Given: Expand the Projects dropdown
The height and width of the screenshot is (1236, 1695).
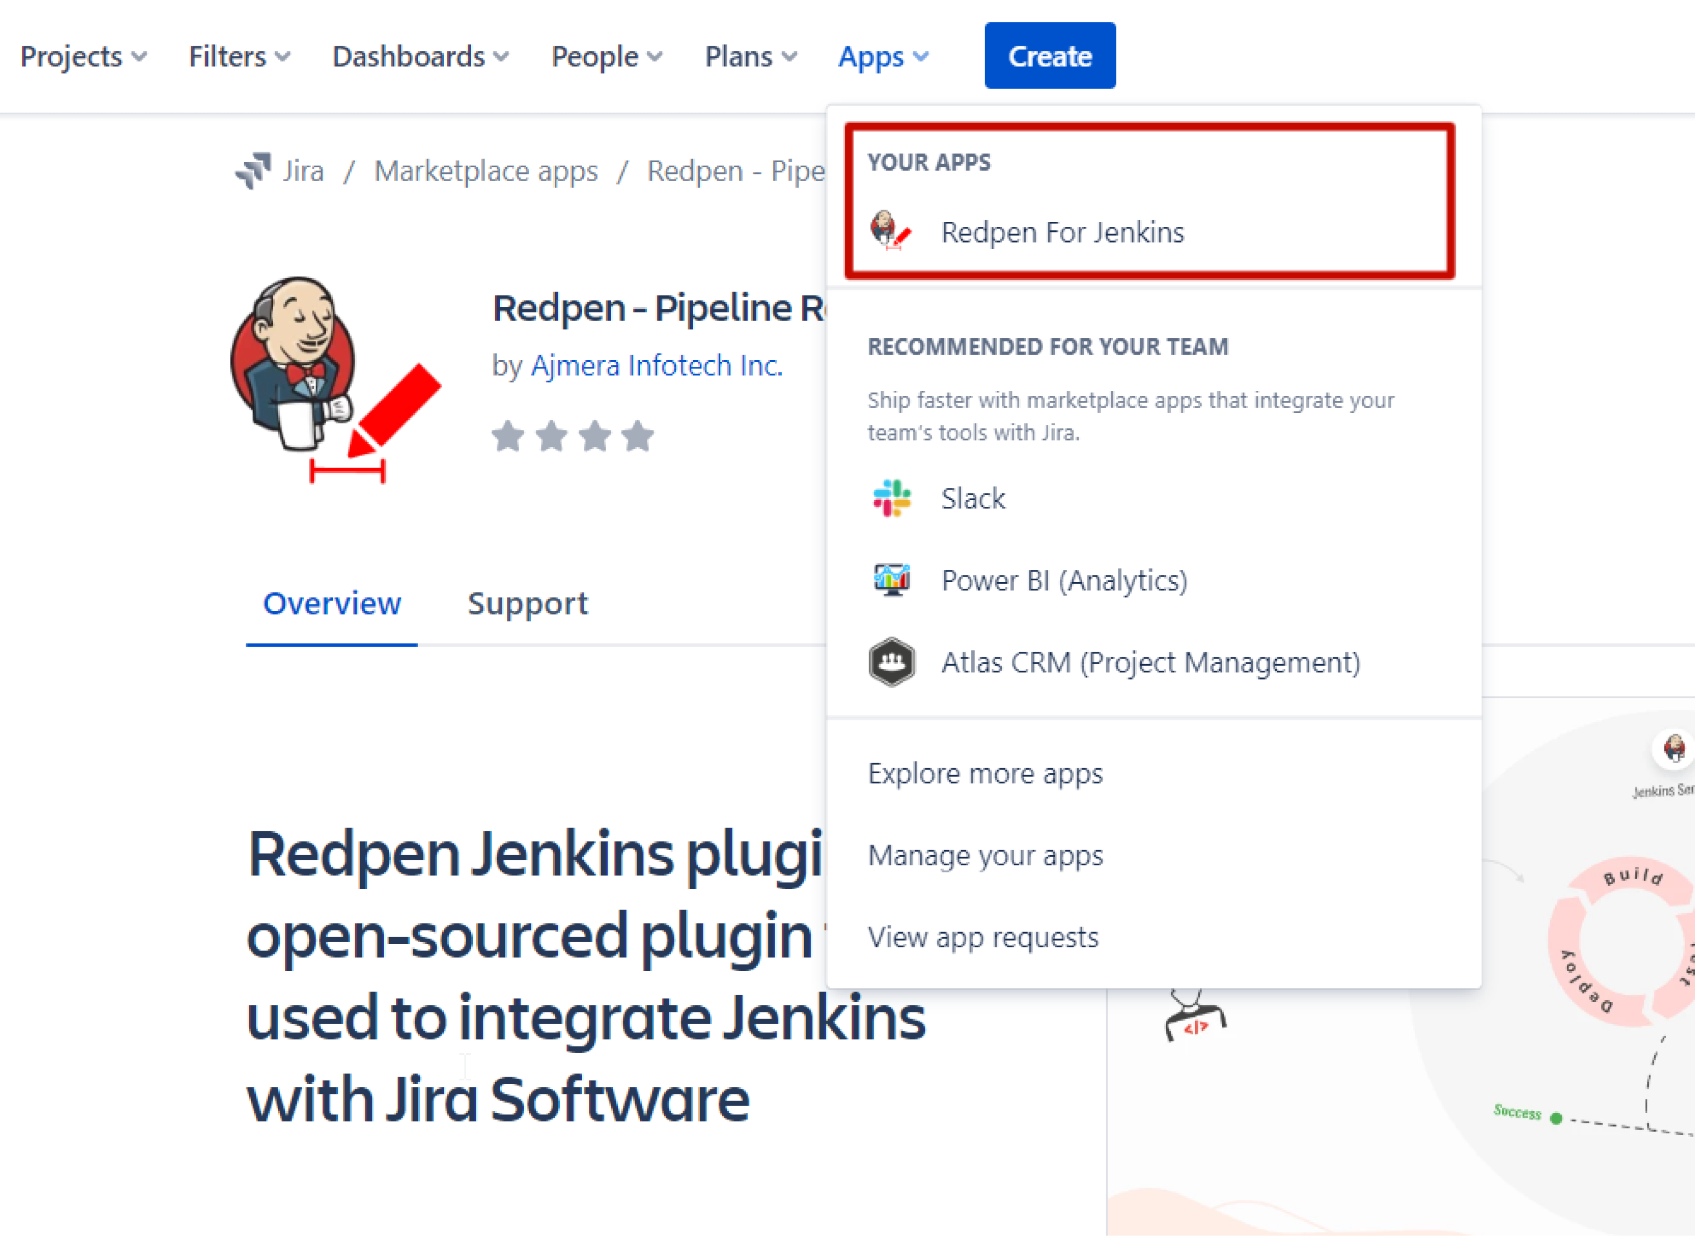Looking at the screenshot, I should (x=84, y=56).
